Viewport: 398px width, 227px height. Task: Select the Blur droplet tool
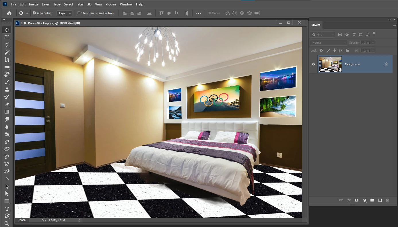coord(7,127)
